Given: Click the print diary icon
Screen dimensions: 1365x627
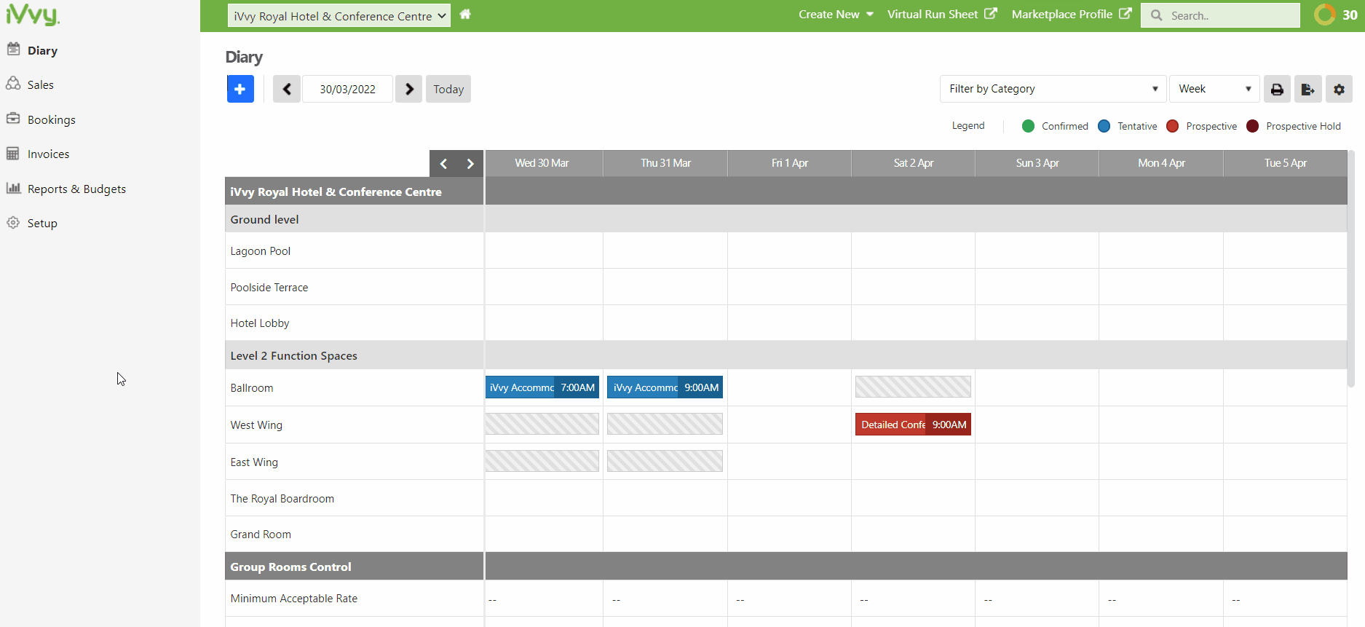Looking at the screenshot, I should pyautogui.click(x=1277, y=89).
